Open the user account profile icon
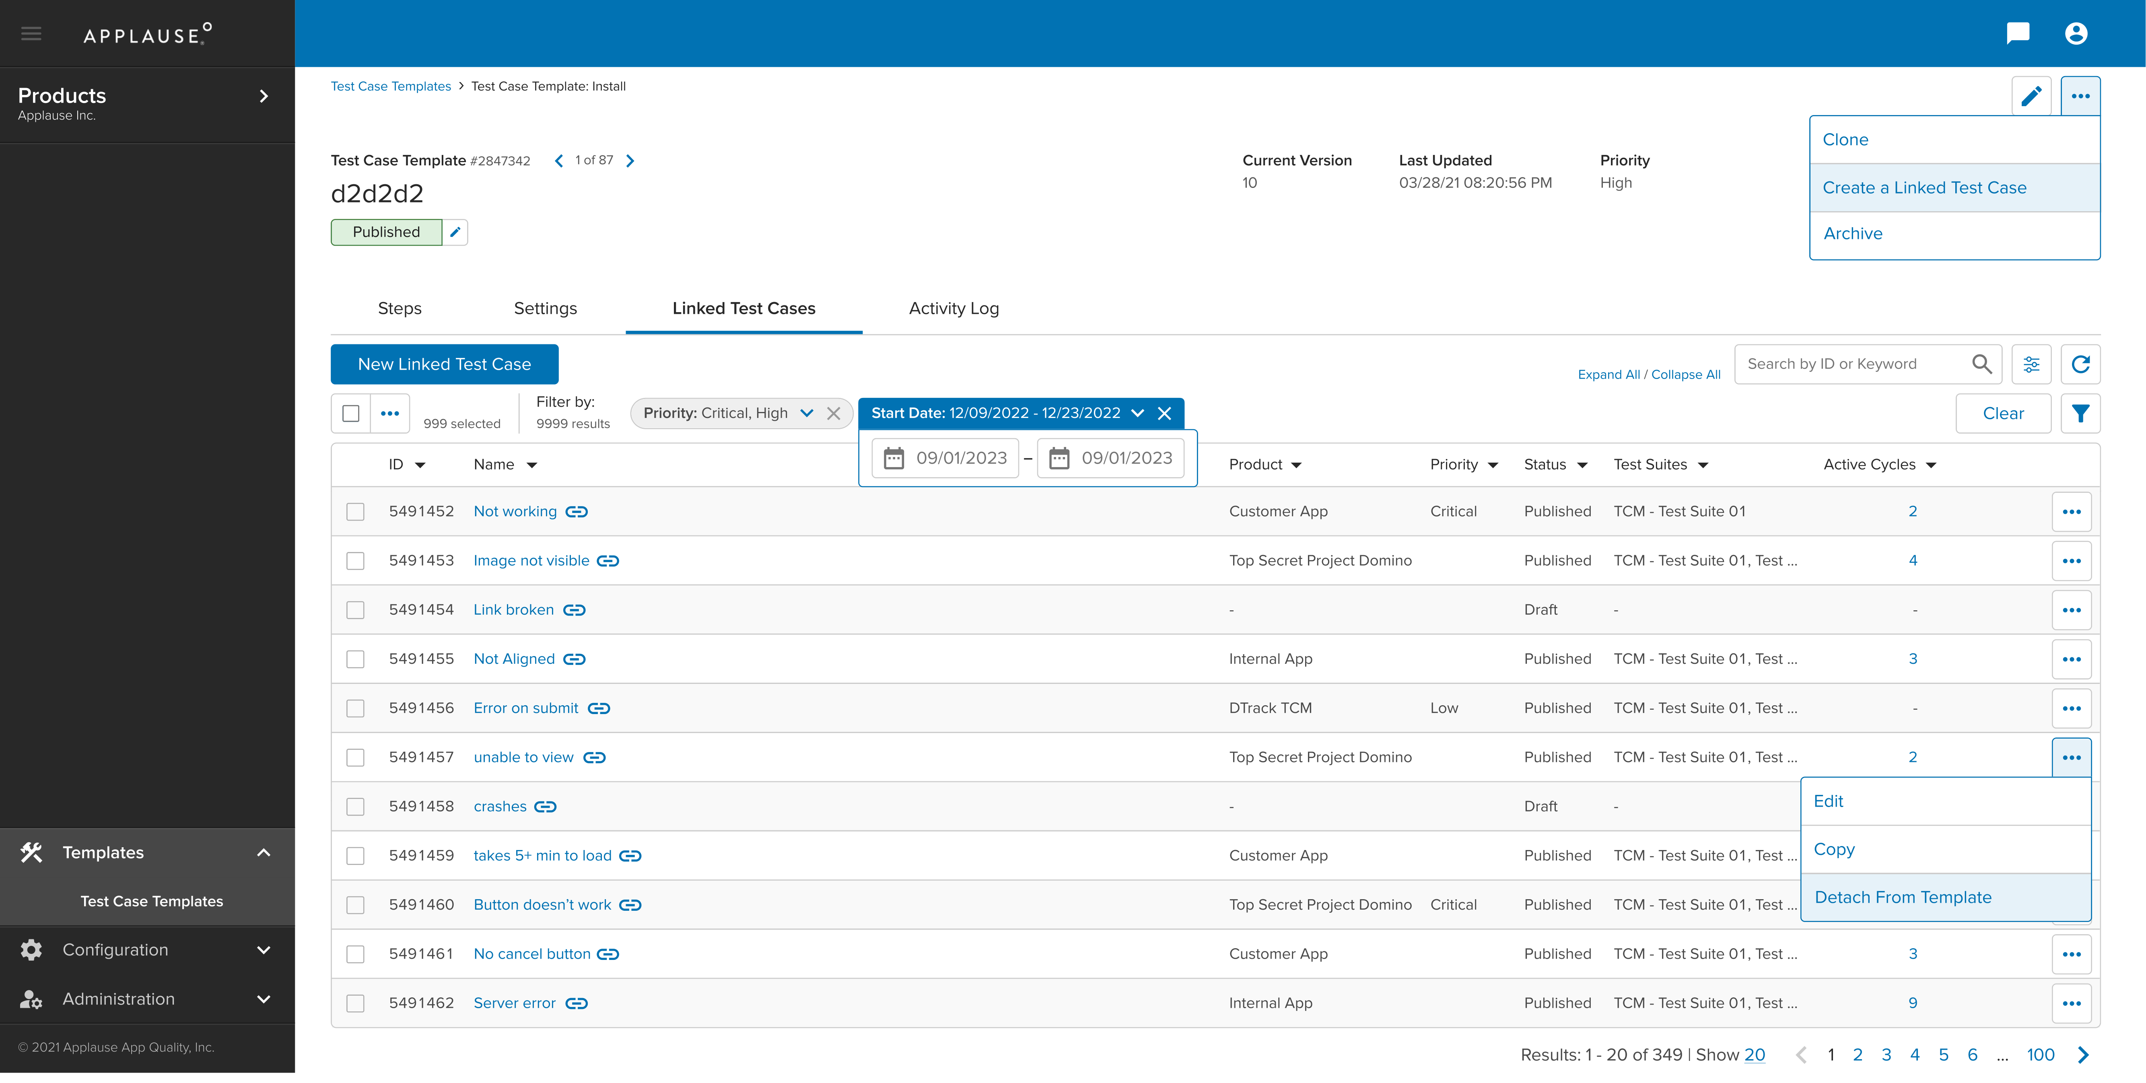Screen dimensions: 2146x1083 point(2076,33)
